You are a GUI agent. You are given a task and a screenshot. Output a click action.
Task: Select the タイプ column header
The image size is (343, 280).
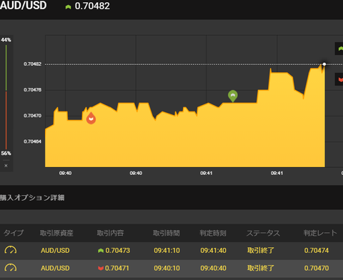(14, 233)
